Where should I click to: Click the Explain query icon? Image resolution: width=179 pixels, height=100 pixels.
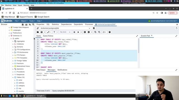click(x=85, y=32)
